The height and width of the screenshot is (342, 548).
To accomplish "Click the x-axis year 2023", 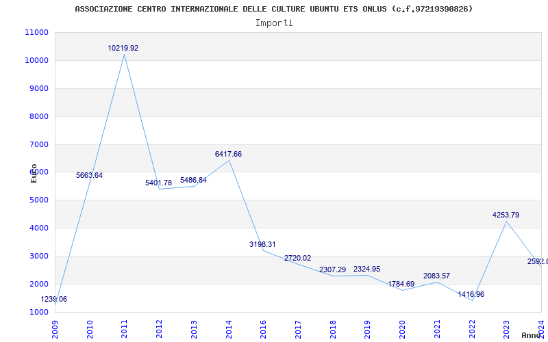I will pos(507,330).
